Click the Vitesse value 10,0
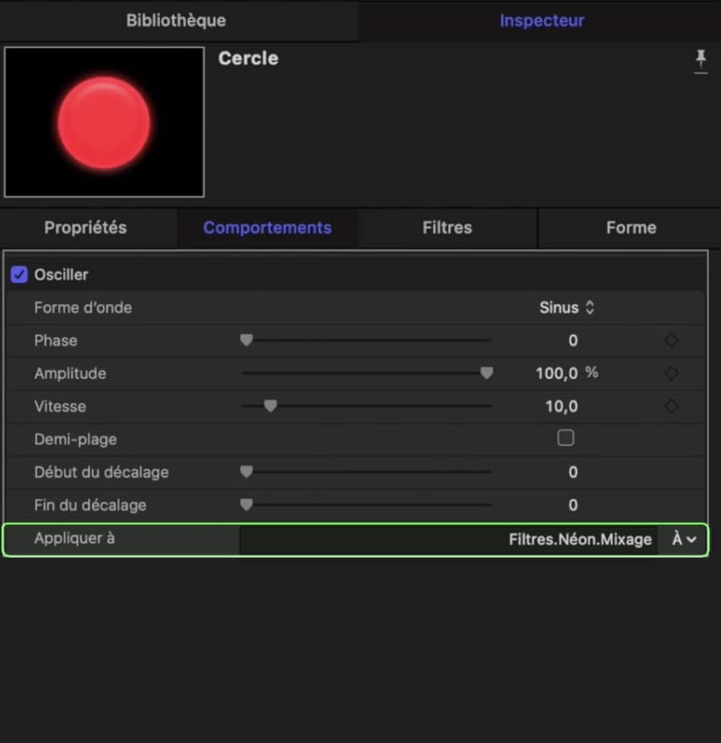The image size is (721, 743). click(562, 406)
